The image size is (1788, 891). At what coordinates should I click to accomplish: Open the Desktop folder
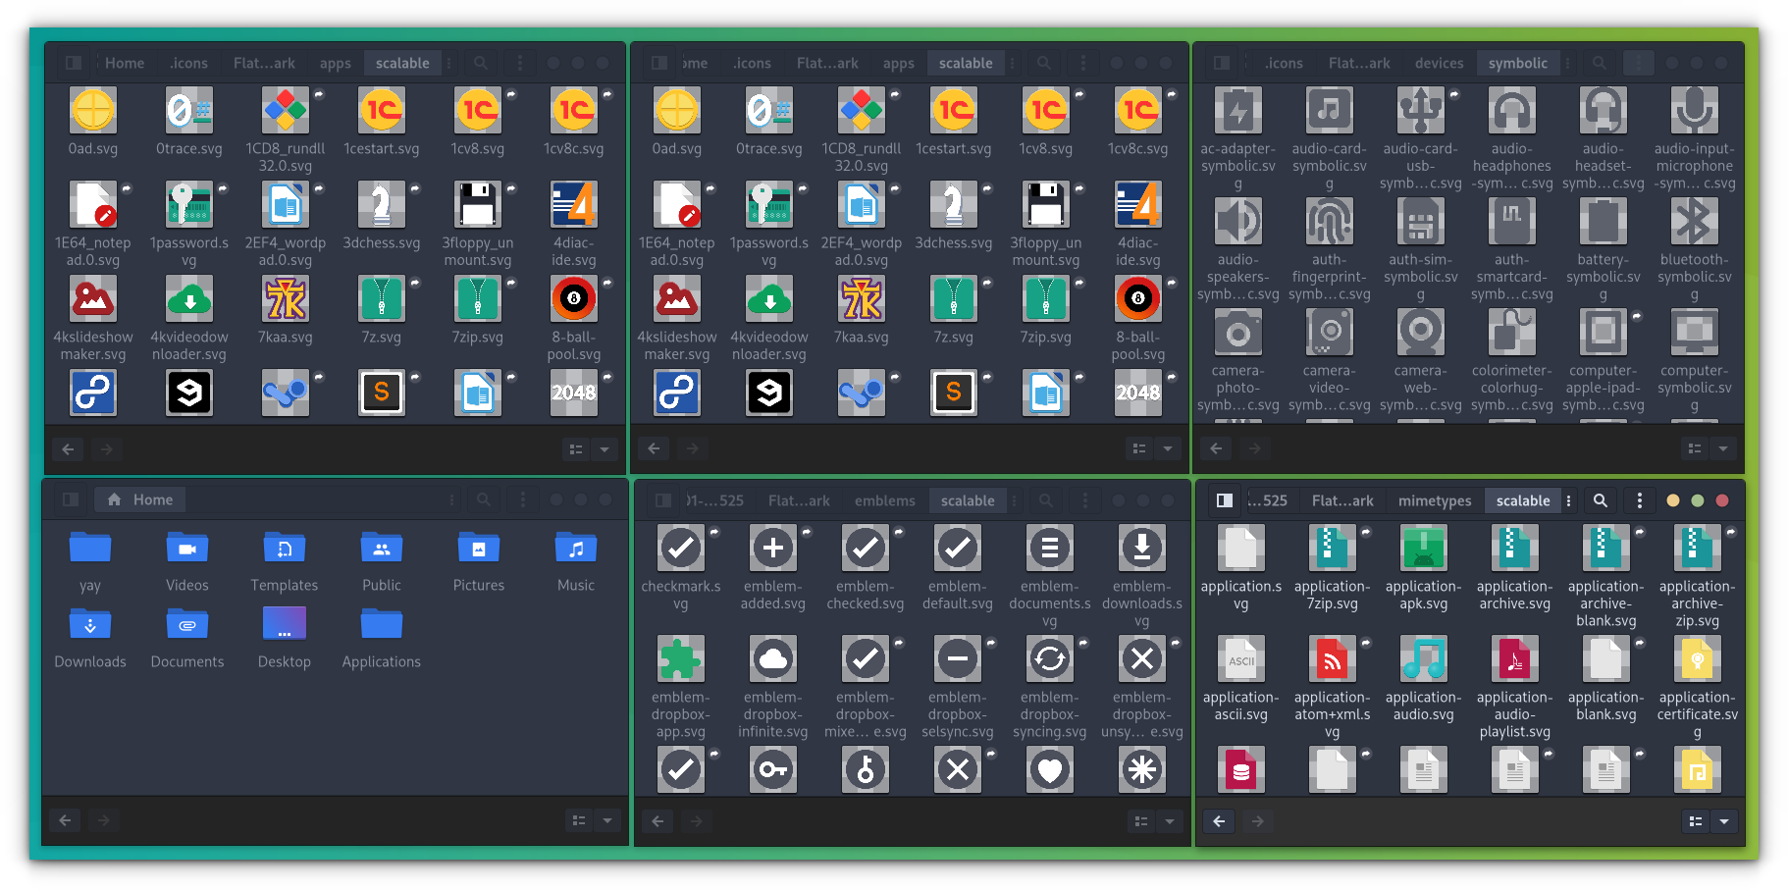point(285,625)
